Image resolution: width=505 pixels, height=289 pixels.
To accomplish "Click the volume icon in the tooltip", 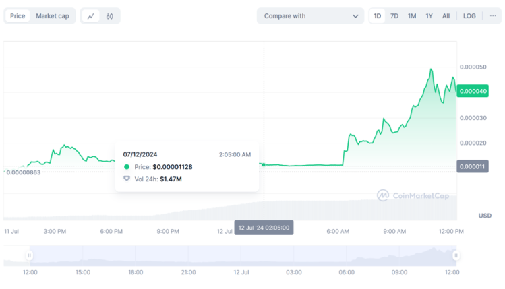I will click(127, 179).
